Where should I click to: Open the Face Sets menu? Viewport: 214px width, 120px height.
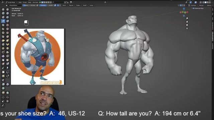click(x=35, y=2)
